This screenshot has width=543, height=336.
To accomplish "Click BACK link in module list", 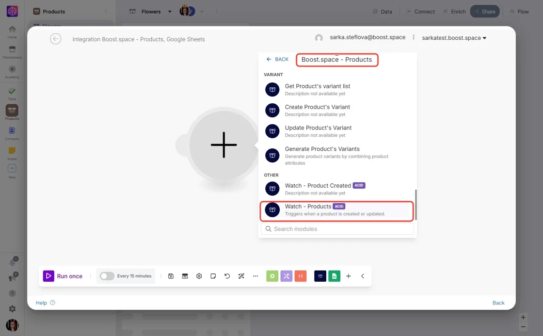I will (277, 59).
